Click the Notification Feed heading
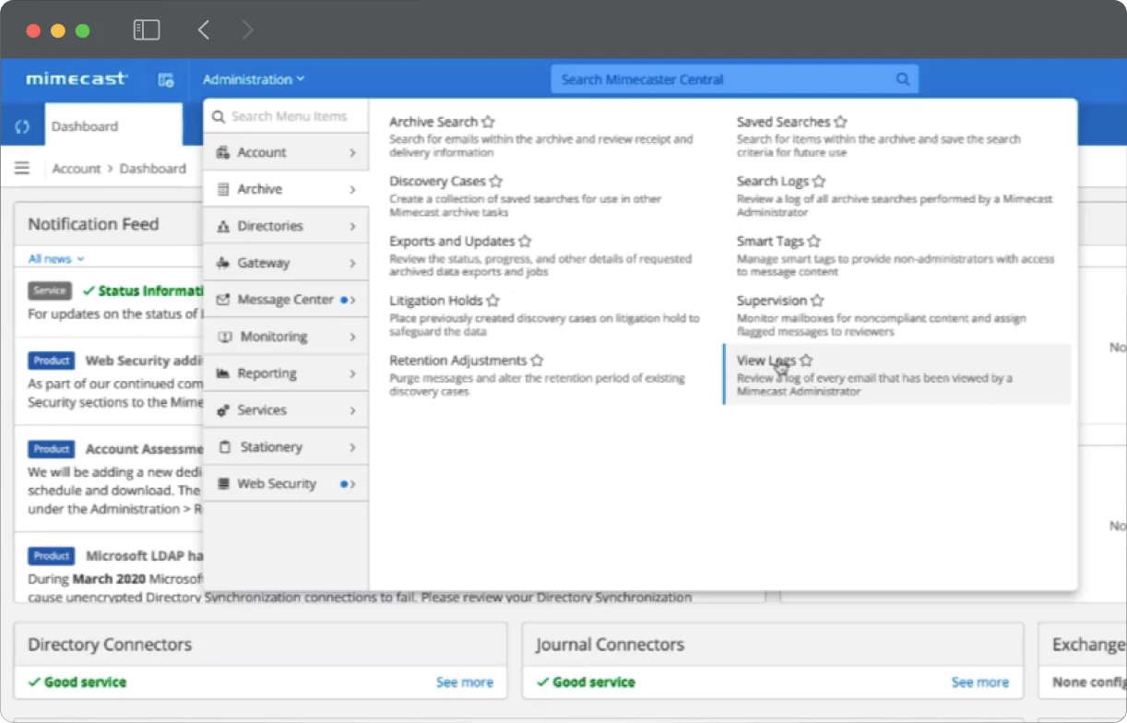1127x723 pixels. pos(93,224)
